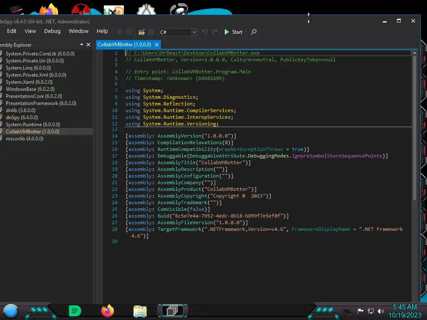Open the View menu
Viewport: 427px width, 320px height.
coord(30,31)
